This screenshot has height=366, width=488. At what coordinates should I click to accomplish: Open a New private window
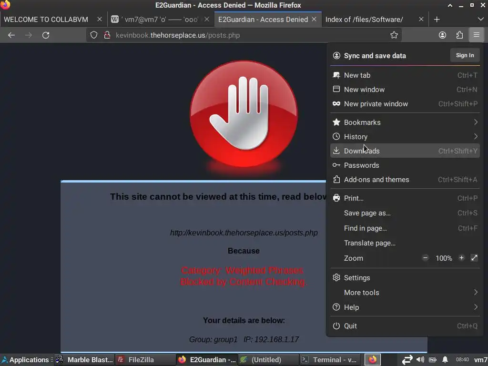point(405,104)
